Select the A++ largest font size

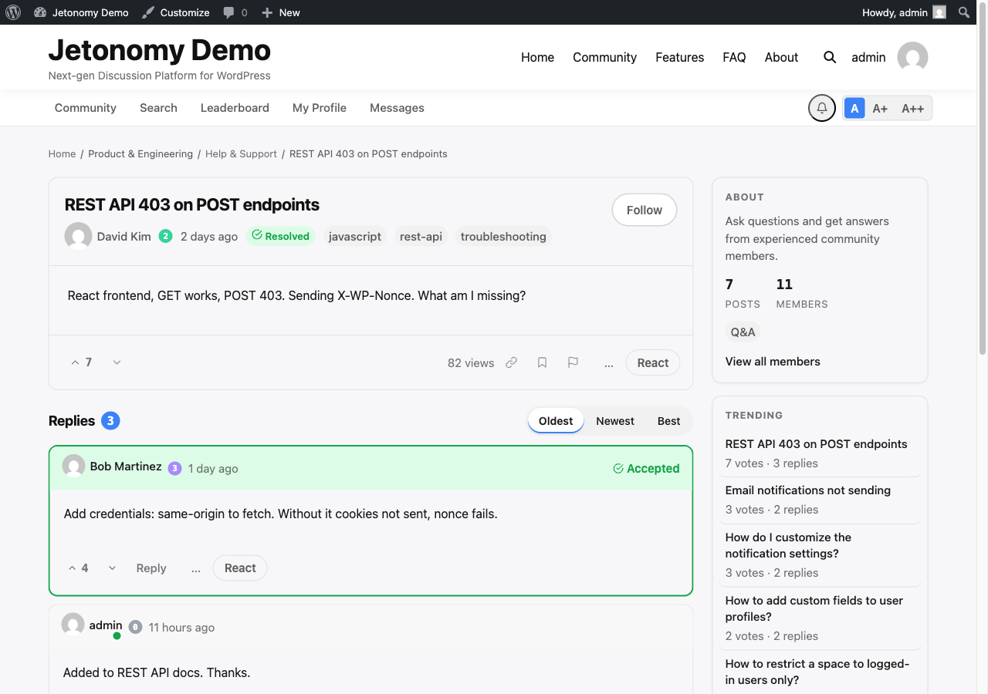coord(912,108)
